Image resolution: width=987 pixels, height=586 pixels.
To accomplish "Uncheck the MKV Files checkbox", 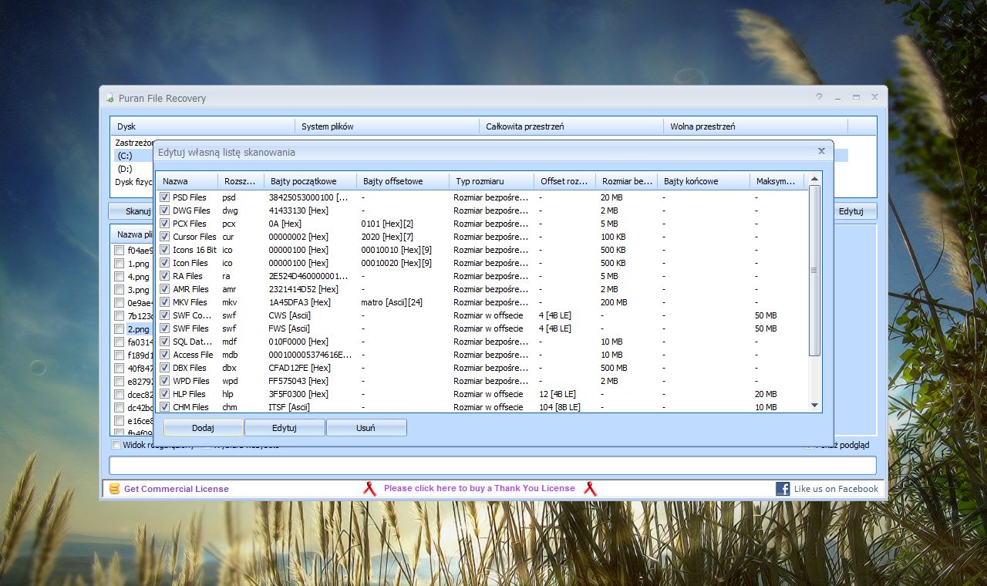I will [x=164, y=302].
